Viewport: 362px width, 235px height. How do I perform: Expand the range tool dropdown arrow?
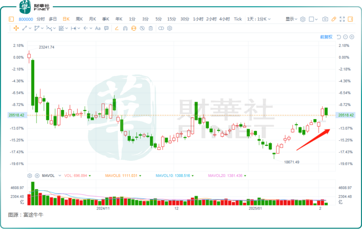79,28
